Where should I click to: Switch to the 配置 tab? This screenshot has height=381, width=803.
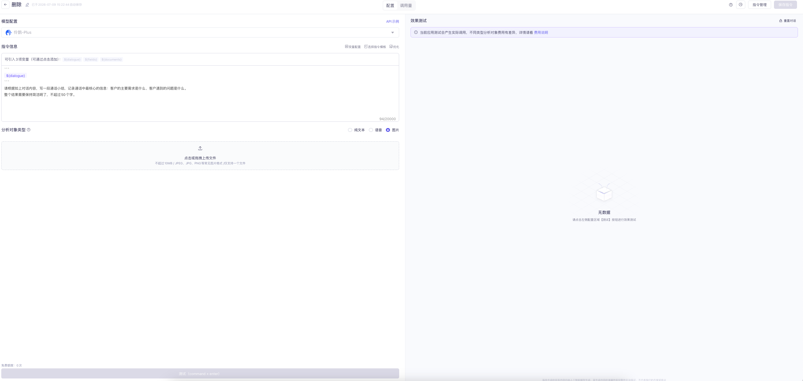pos(390,5)
